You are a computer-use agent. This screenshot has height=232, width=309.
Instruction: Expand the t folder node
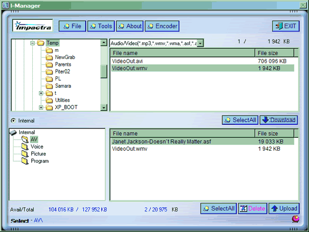pos(41,93)
